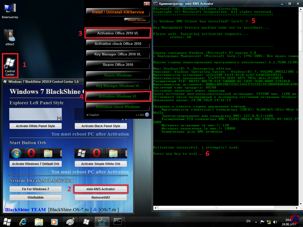This screenshot has height=227, width=303.
Task: Click the console window vertical scrollbar
Action: tap(300, 105)
